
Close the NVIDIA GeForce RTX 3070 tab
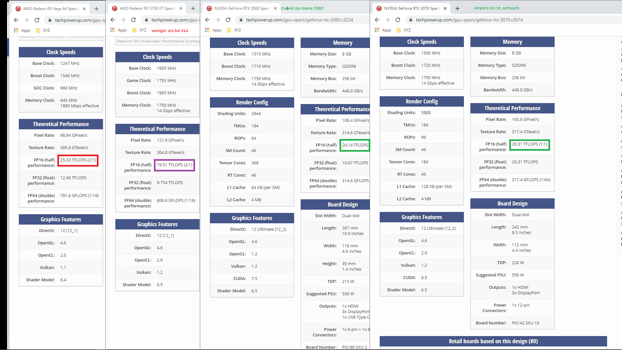point(445,8)
